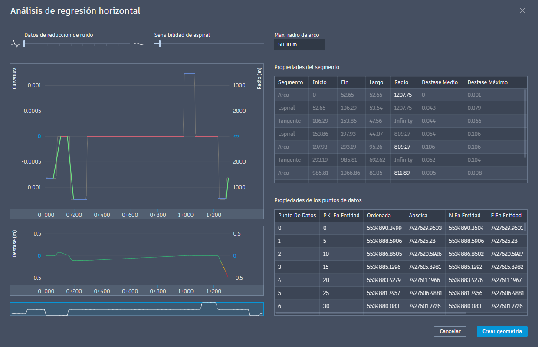Viewport: 538px width, 347px height.
Task: Click the vertical scrollbar of the data points table
Action: pyautogui.click(x=525, y=227)
